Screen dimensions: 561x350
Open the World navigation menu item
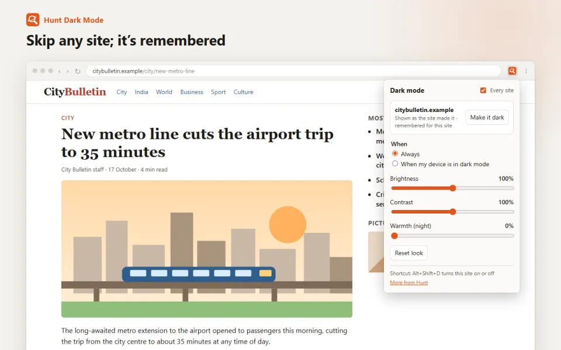coord(164,92)
